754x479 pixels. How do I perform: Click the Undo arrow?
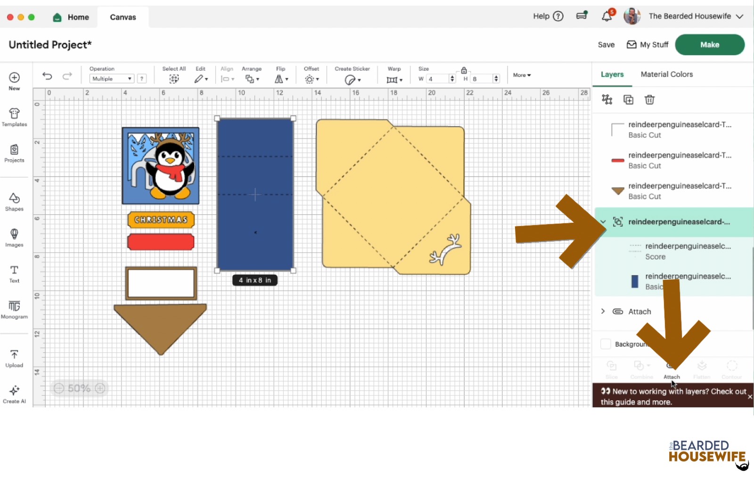click(47, 76)
